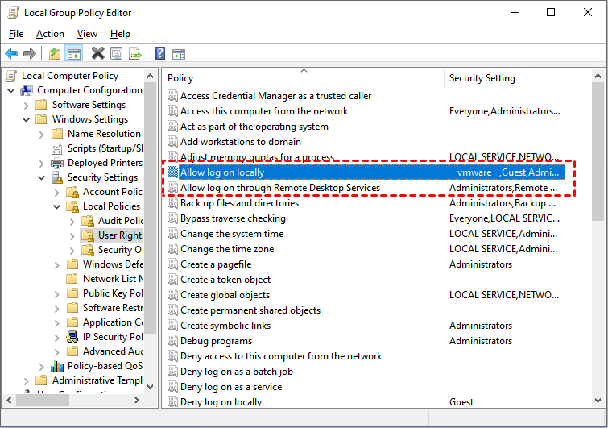The width and height of the screenshot is (608, 428).
Task: Open the Help menu
Action: (120, 34)
